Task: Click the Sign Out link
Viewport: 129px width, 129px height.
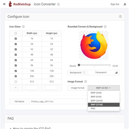Action: point(115,4)
